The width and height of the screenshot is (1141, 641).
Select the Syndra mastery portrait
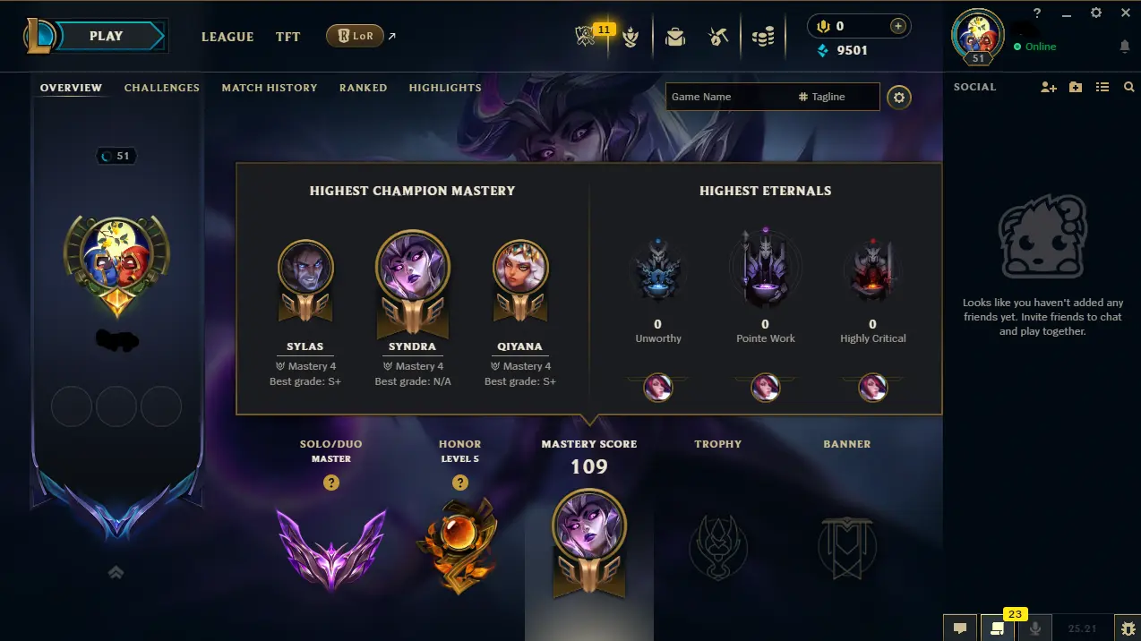tap(413, 267)
